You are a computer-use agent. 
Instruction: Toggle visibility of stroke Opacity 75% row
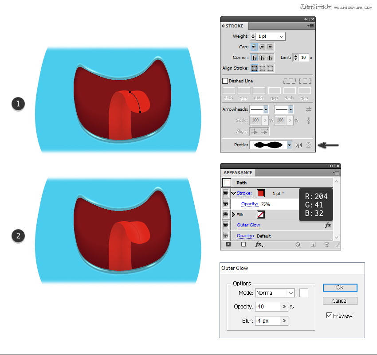pyautogui.click(x=225, y=204)
